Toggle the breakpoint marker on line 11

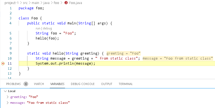3,64
